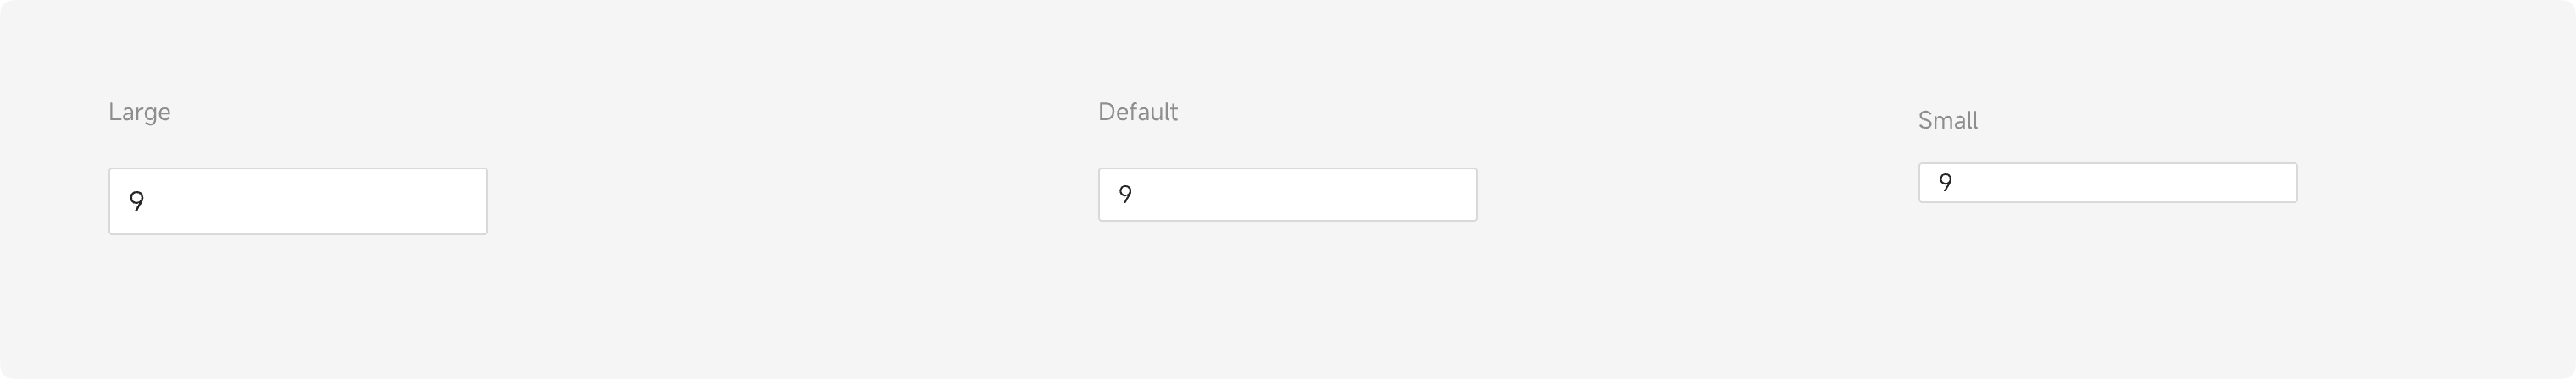Viewport: 2576px width, 379px height.
Task: Place cursor in the tallest input box
Action: point(297,201)
